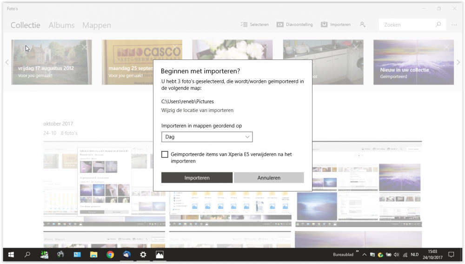Dismiss the 'Nieuw in uw collectie' card

click(x=446, y=47)
